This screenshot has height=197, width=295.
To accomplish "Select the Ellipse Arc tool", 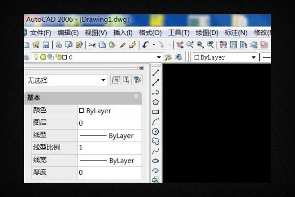I will 155,171.
